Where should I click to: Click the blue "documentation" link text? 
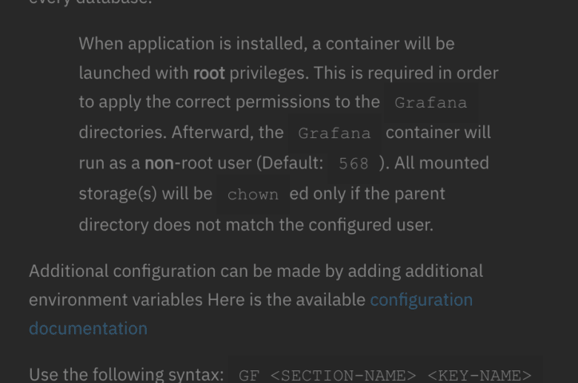point(88,328)
